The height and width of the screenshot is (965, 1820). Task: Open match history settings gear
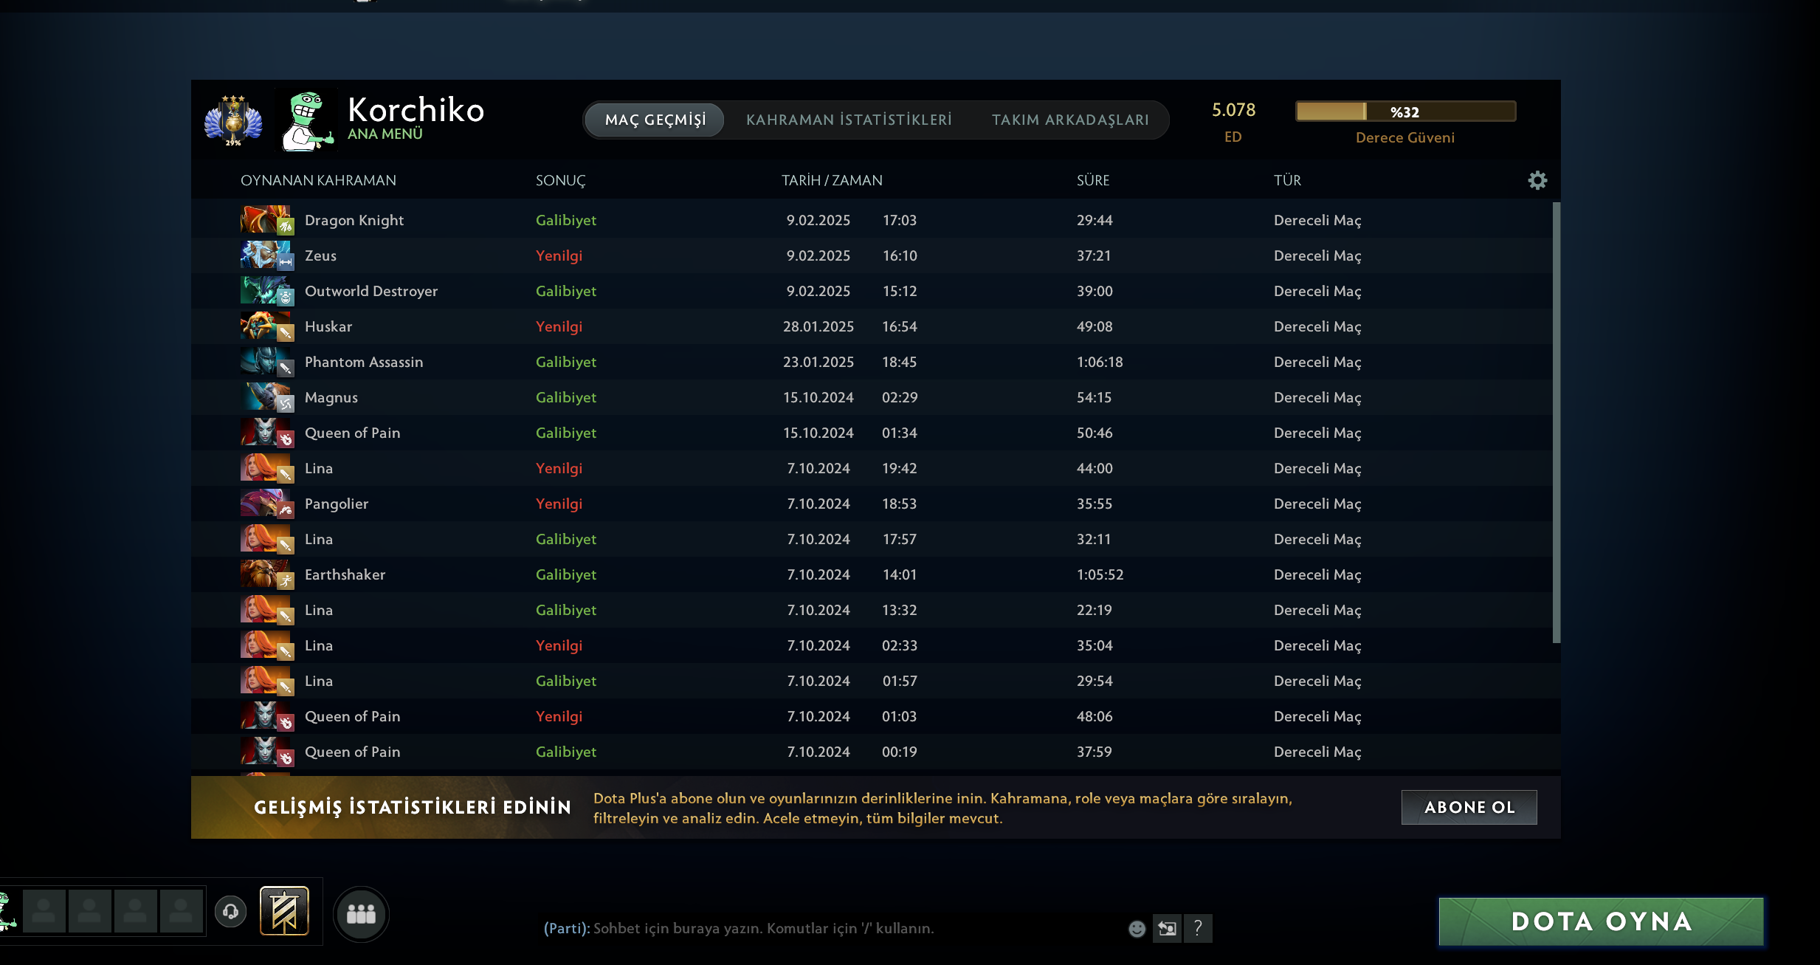point(1537,181)
